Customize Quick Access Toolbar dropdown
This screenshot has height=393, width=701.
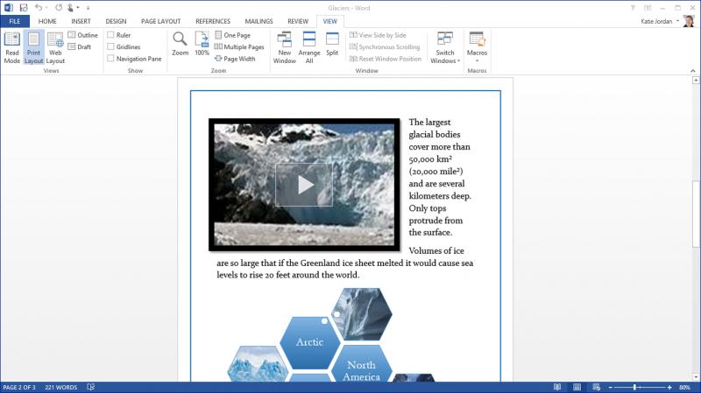tap(89, 8)
